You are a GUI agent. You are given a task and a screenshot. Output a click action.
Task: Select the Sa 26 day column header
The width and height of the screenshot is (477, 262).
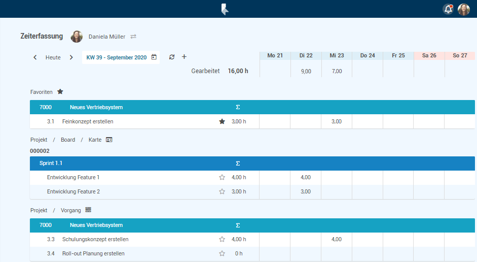coord(429,55)
